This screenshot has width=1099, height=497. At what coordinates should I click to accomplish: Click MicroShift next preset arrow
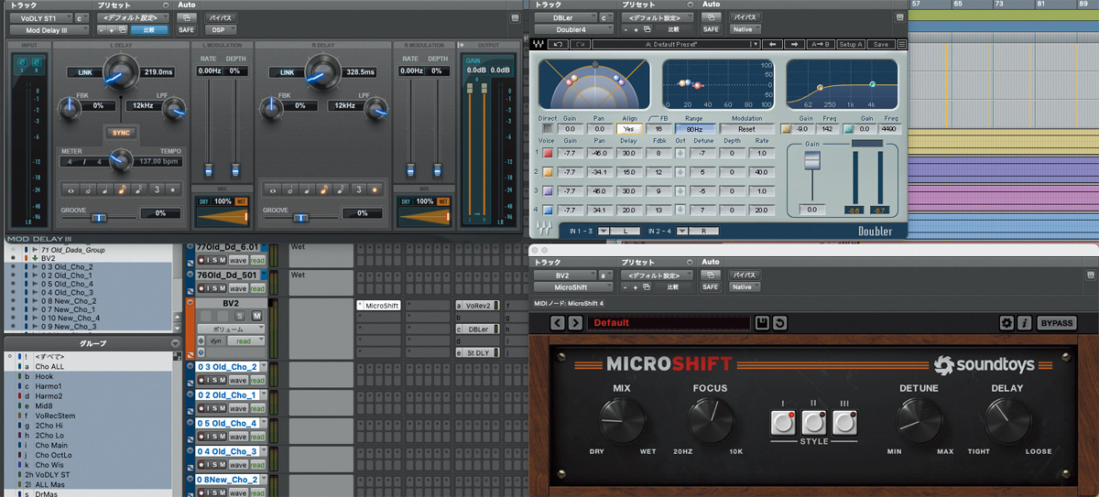coord(575,323)
